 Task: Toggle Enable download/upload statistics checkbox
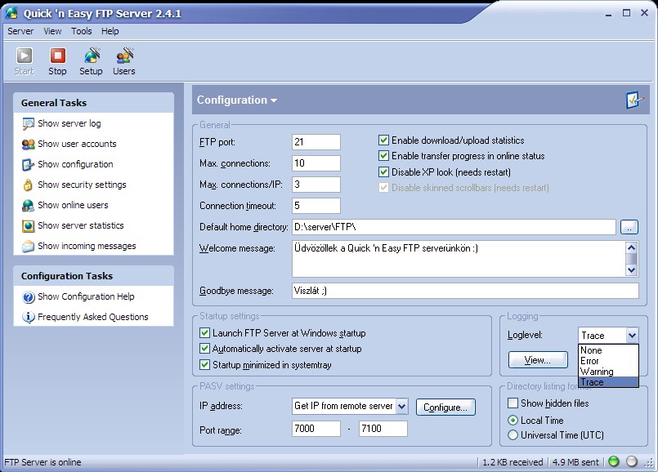[x=383, y=140]
